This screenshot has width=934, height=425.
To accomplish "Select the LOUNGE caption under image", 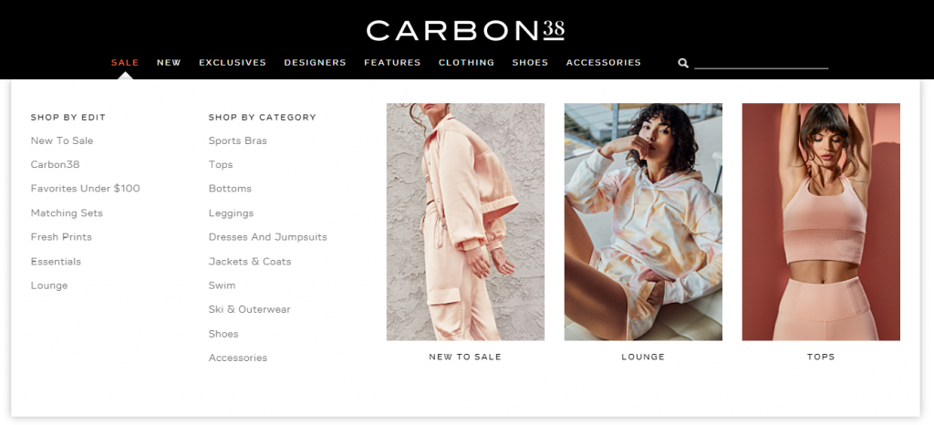I will 643,358.
